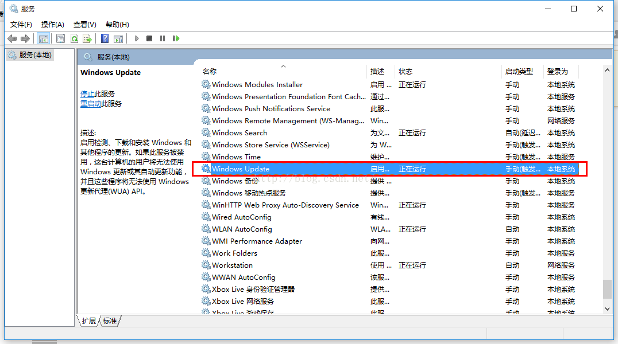Select Windows Store Service (WSService) row
618x344 pixels.
tap(389, 144)
